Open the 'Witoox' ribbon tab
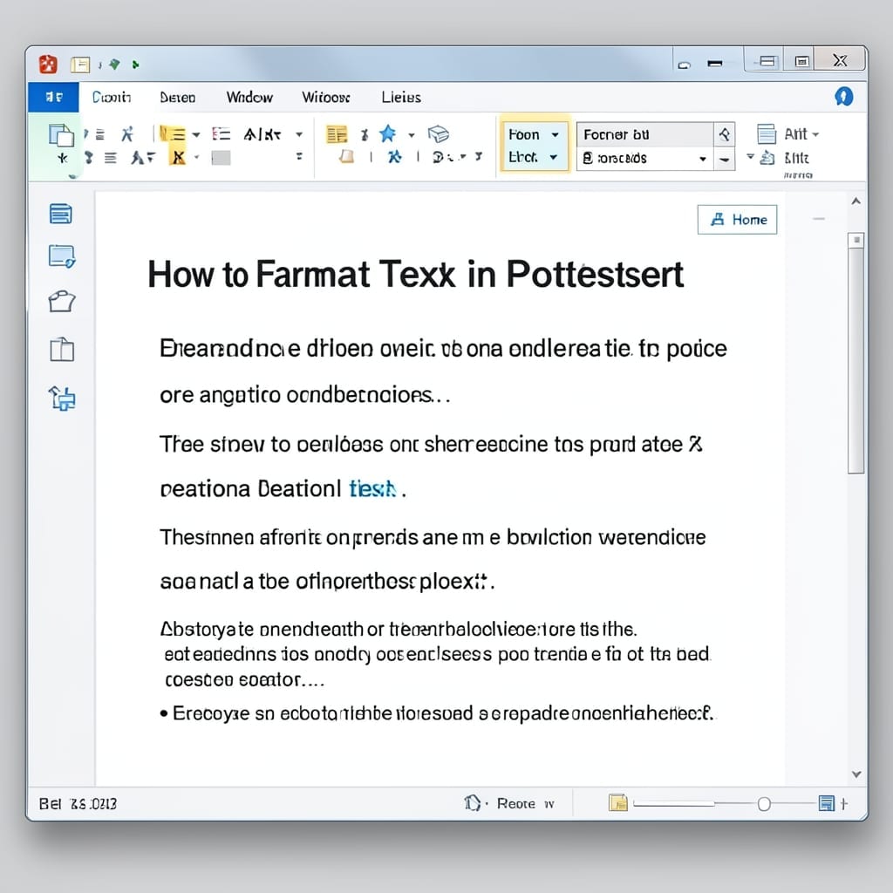Image resolution: width=893 pixels, height=893 pixels. pyautogui.click(x=326, y=98)
